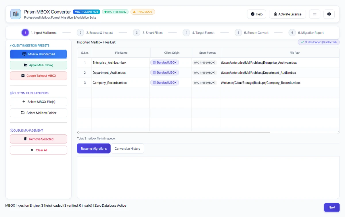Click row number 3 cell

(x=85, y=83)
